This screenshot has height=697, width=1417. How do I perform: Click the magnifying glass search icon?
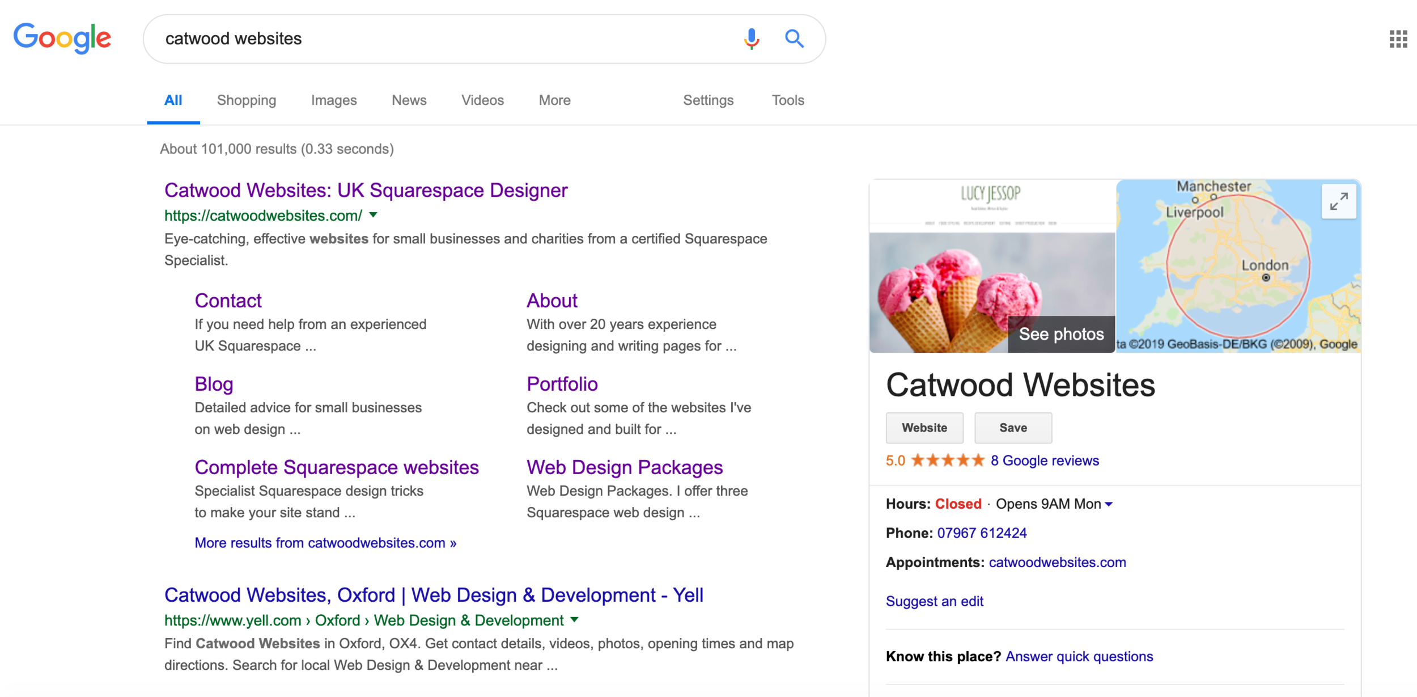(794, 39)
